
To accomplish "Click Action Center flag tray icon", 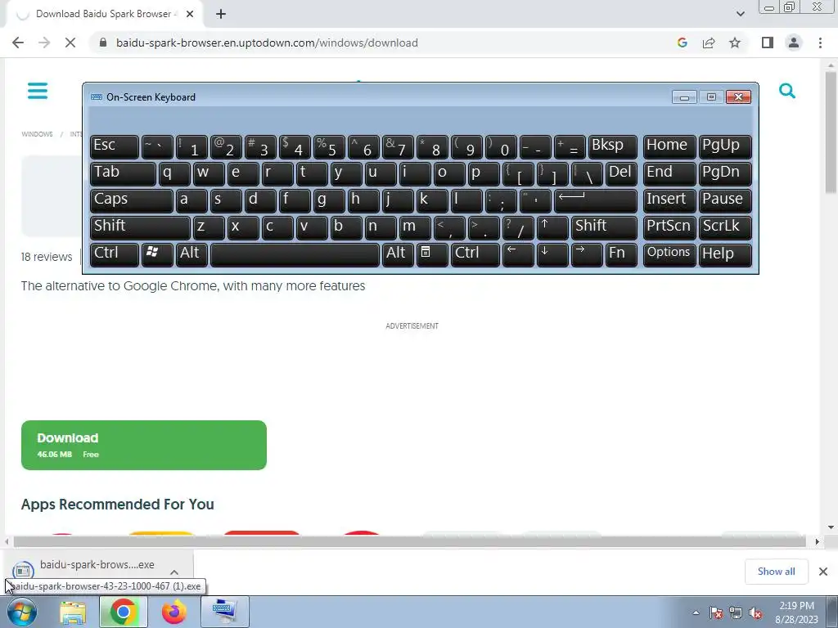I will click(715, 613).
